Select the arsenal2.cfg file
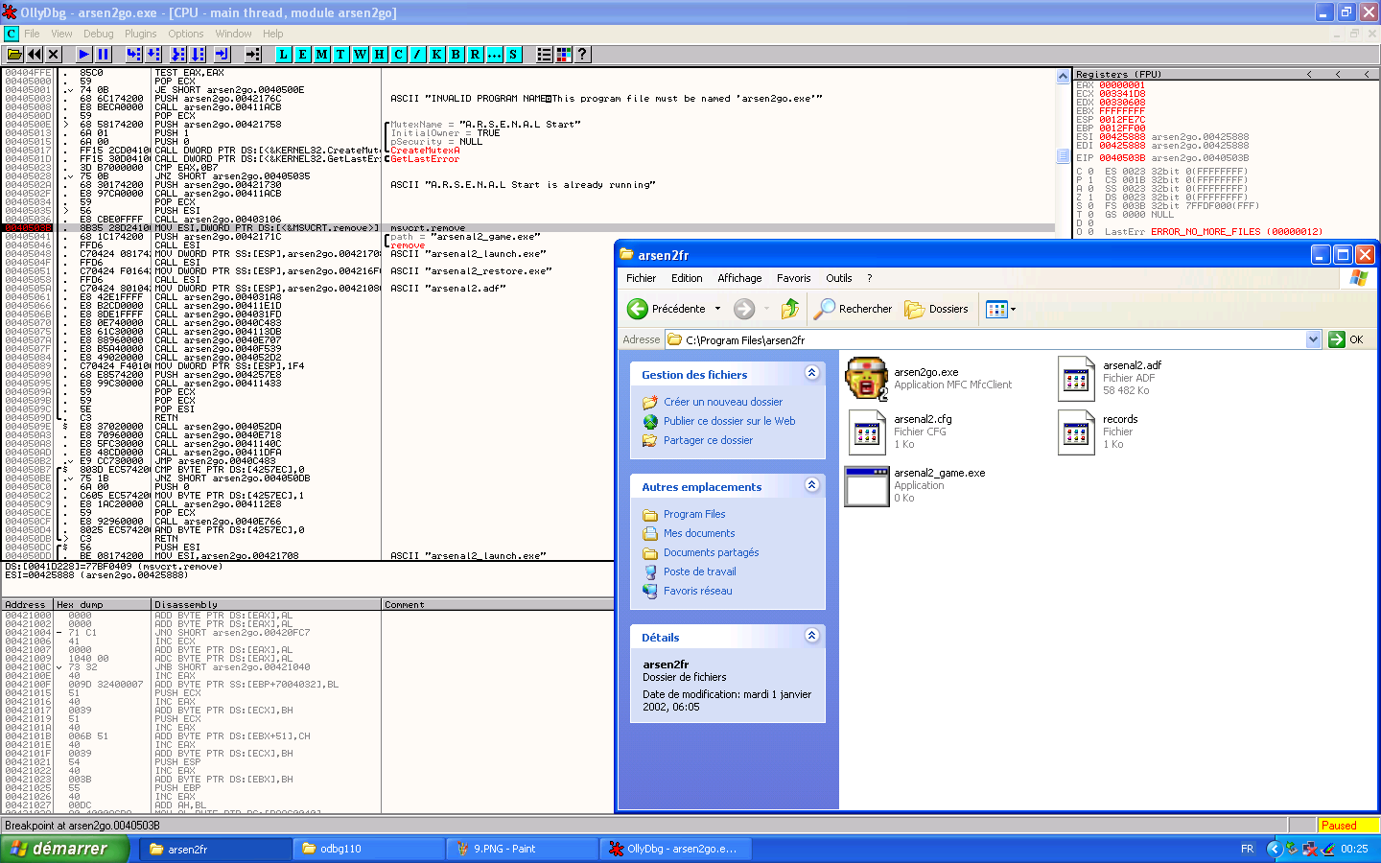 [900, 432]
